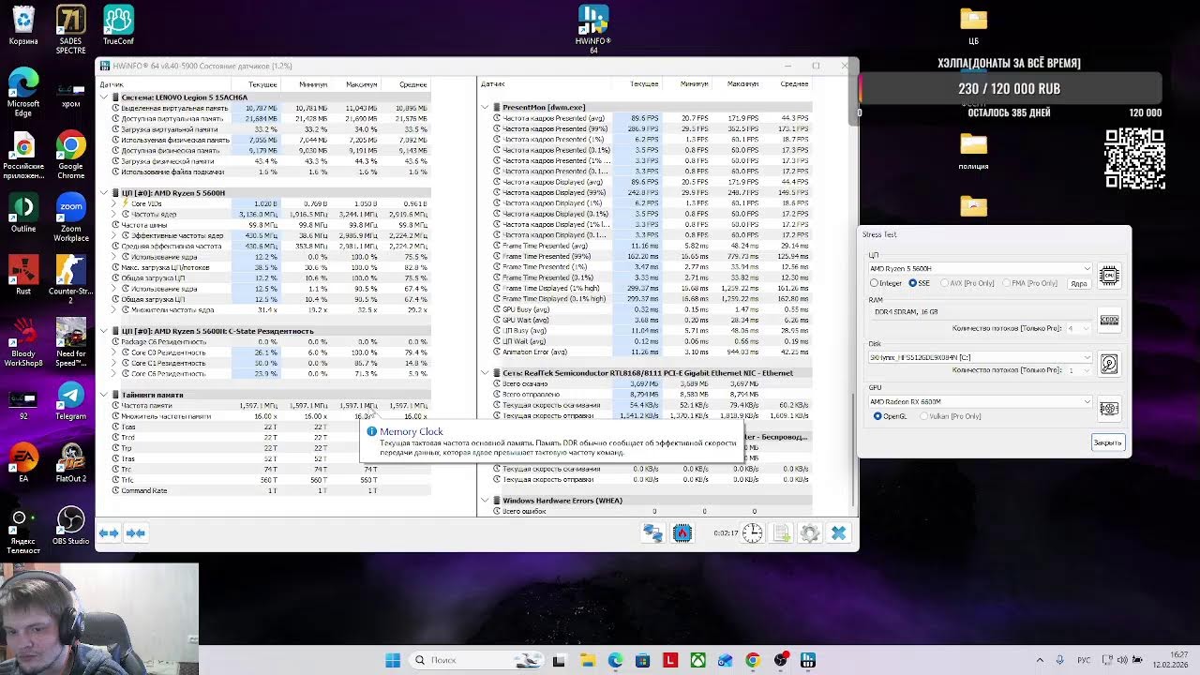This screenshot has width=1200, height=675.
Task: Open the network remote sensors icon
Action: pos(652,533)
